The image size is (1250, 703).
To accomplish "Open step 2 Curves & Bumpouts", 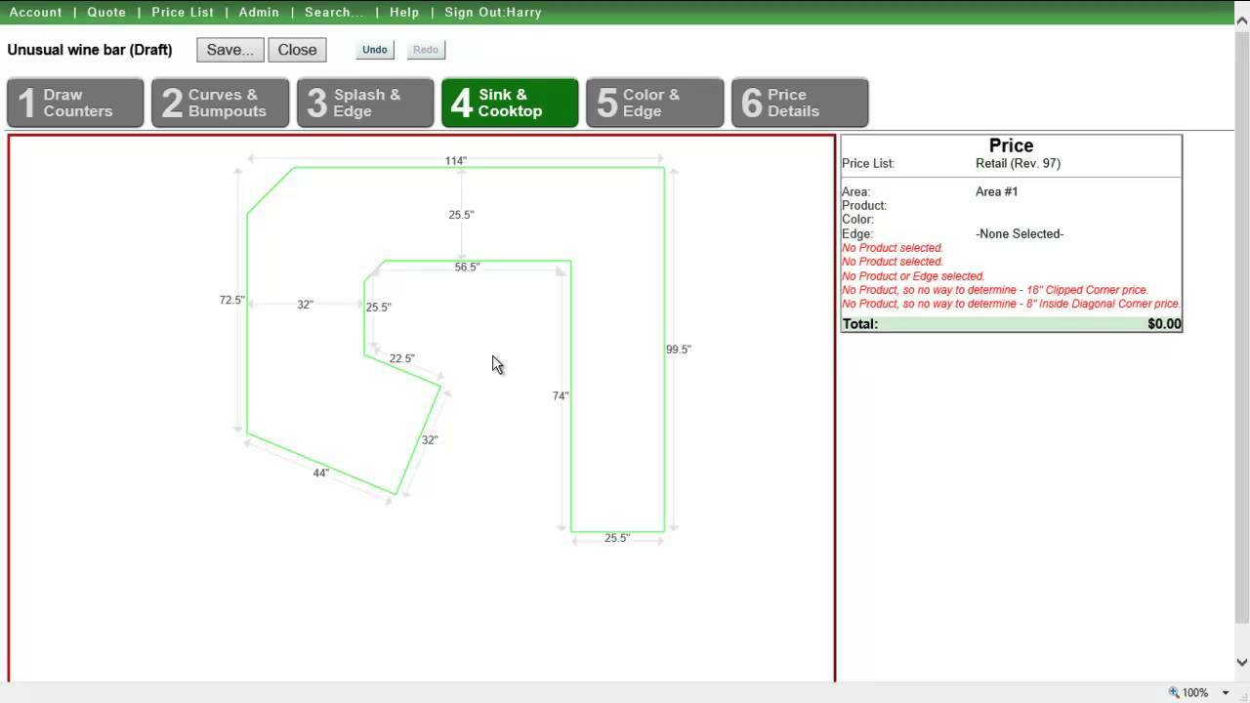I will point(221,103).
